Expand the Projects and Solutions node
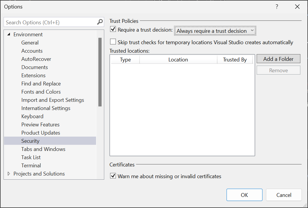 (8, 173)
